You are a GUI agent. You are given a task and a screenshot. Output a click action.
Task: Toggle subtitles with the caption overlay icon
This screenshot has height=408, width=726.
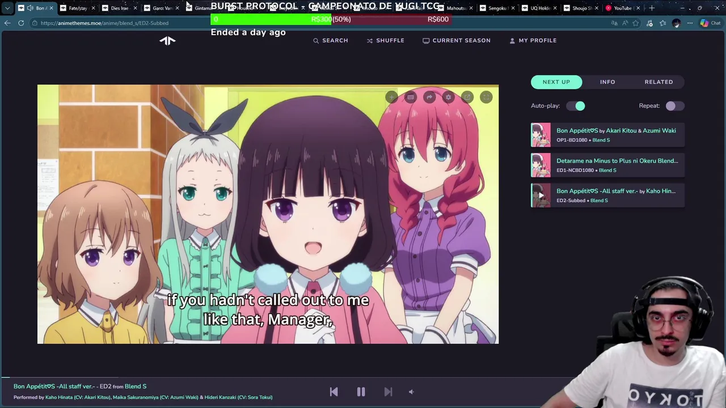(411, 97)
